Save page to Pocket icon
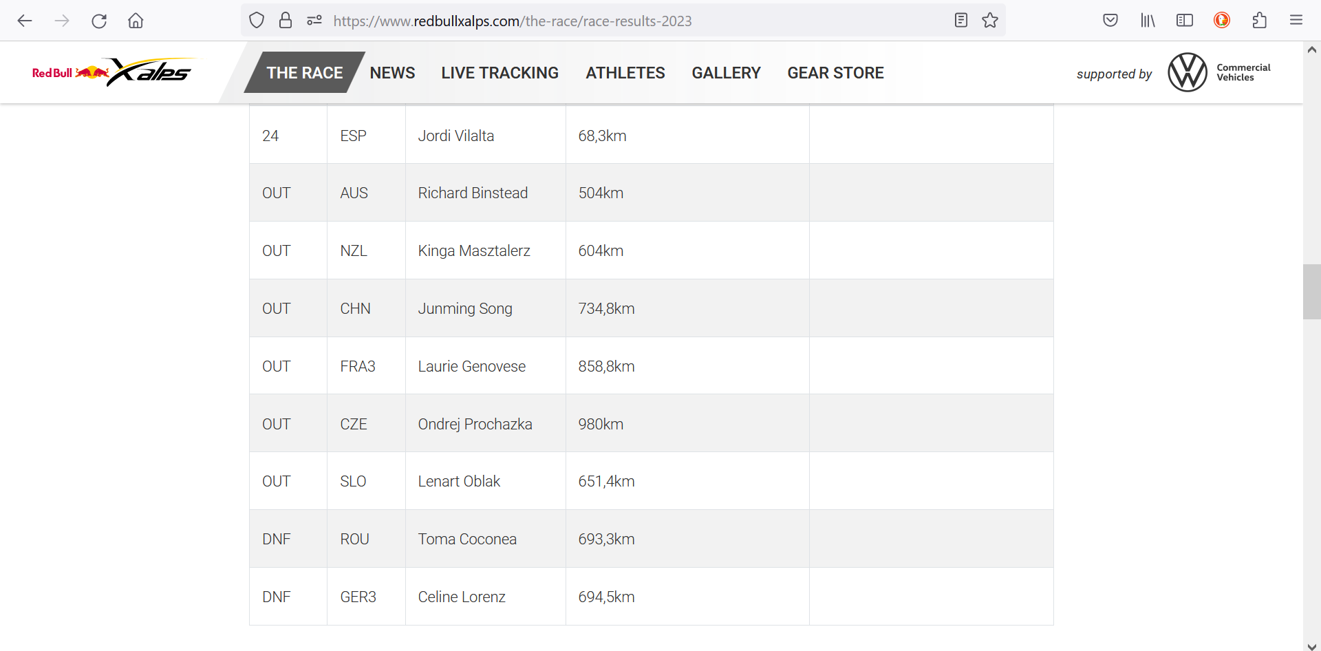This screenshot has height=651, width=1321. click(1110, 21)
